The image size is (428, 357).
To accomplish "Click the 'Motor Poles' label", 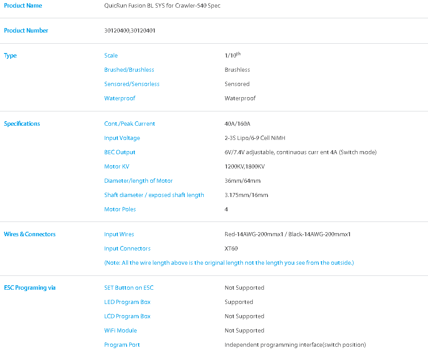I will click(120, 209).
